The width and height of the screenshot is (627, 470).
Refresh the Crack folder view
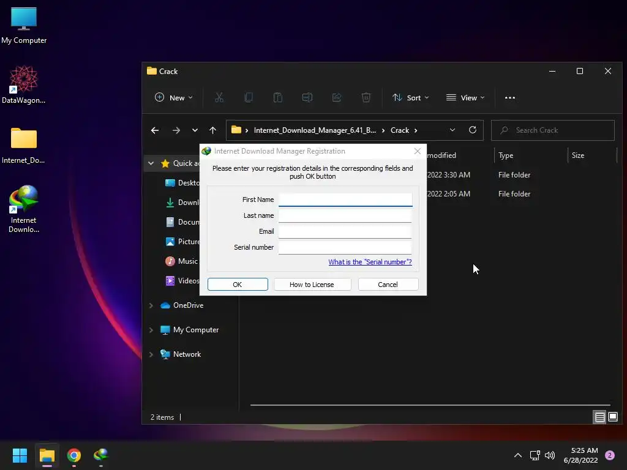[x=473, y=130]
